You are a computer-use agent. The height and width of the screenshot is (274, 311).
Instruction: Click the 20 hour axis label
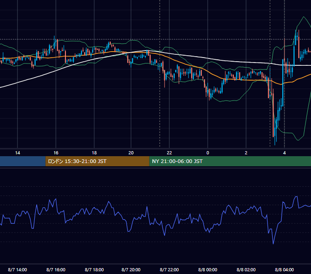(x=131, y=153)
